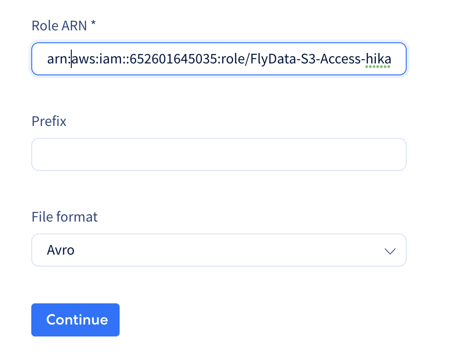Screen dimensions: 472x353
Task: Click the green dotted underlined word hika
Action: pos(378,59)
